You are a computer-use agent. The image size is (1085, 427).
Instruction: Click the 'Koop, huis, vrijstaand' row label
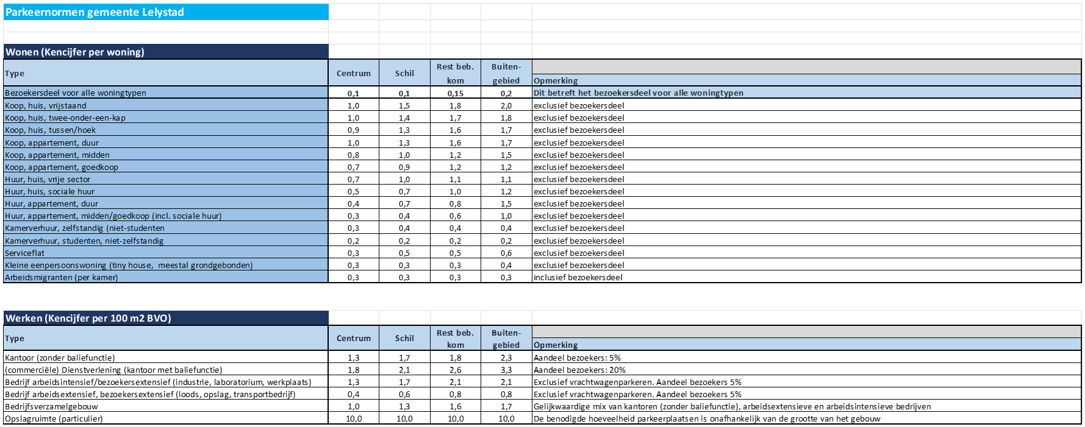pyautogui.click(x=166, y=105)
